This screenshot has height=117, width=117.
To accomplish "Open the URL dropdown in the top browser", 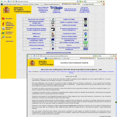I will point(78,1).
